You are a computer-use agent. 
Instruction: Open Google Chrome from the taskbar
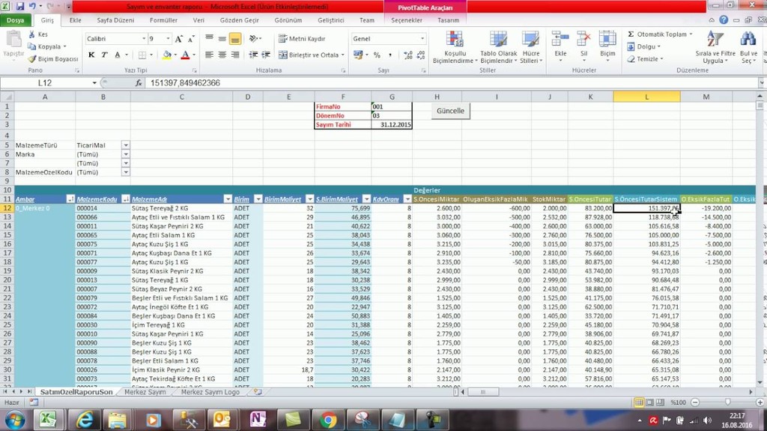tap(328, 420)
